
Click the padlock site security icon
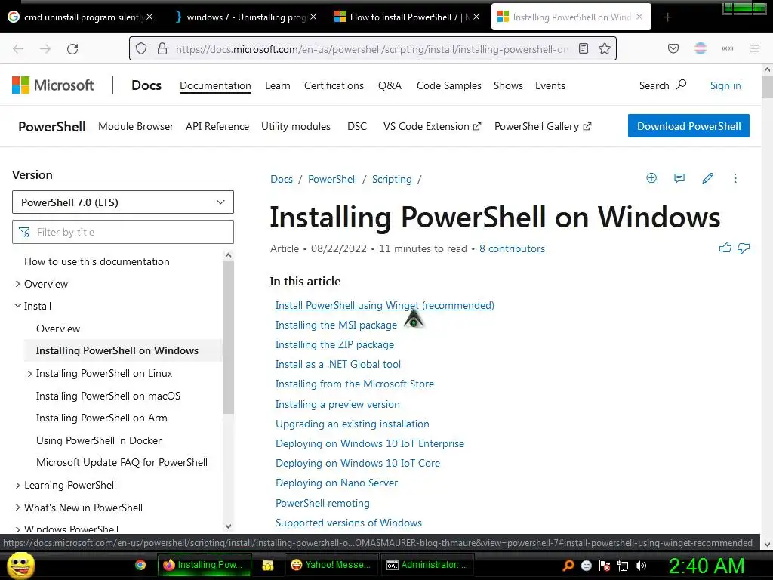pos(162,48)
